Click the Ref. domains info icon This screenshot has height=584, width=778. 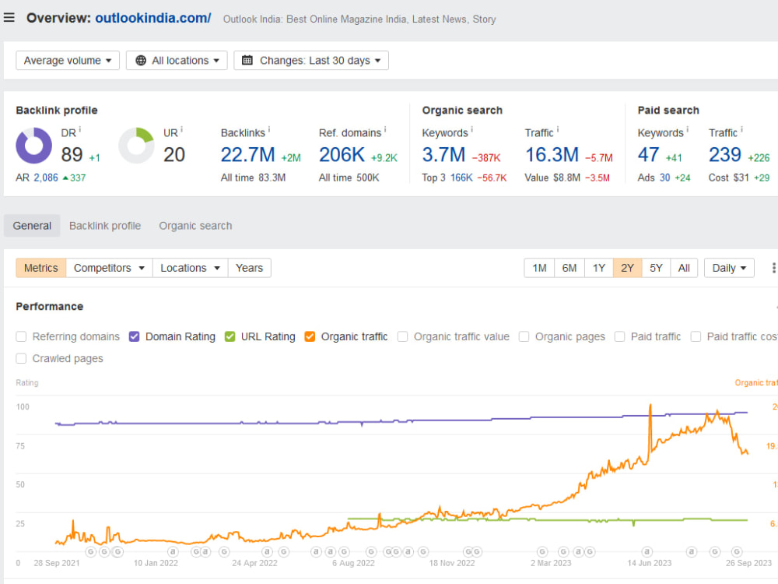pos(385,129)
